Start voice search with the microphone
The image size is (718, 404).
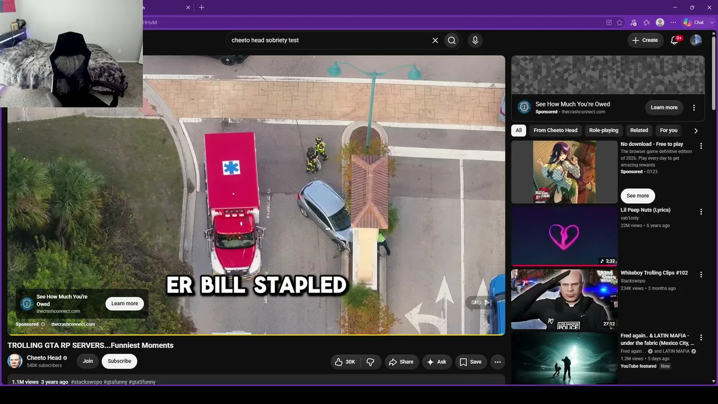tap(475, 40)
